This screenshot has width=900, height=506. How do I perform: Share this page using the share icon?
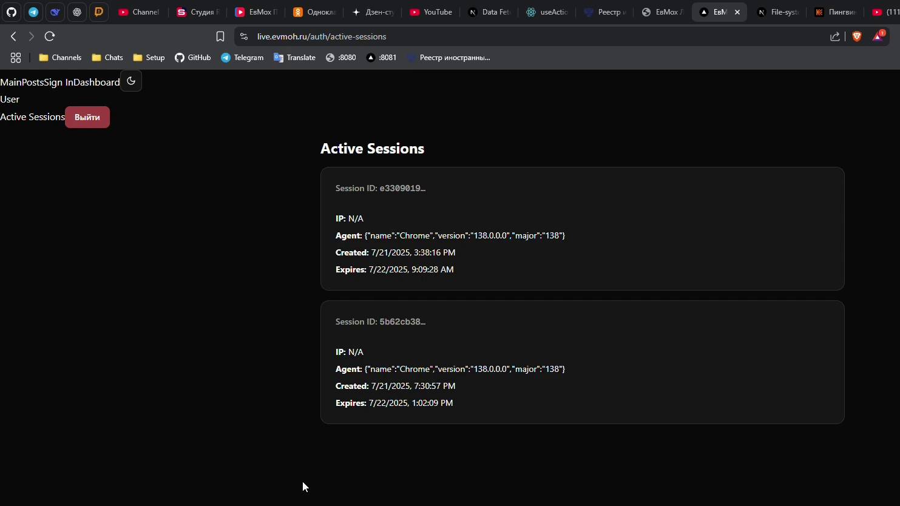(x=835, y=36)
